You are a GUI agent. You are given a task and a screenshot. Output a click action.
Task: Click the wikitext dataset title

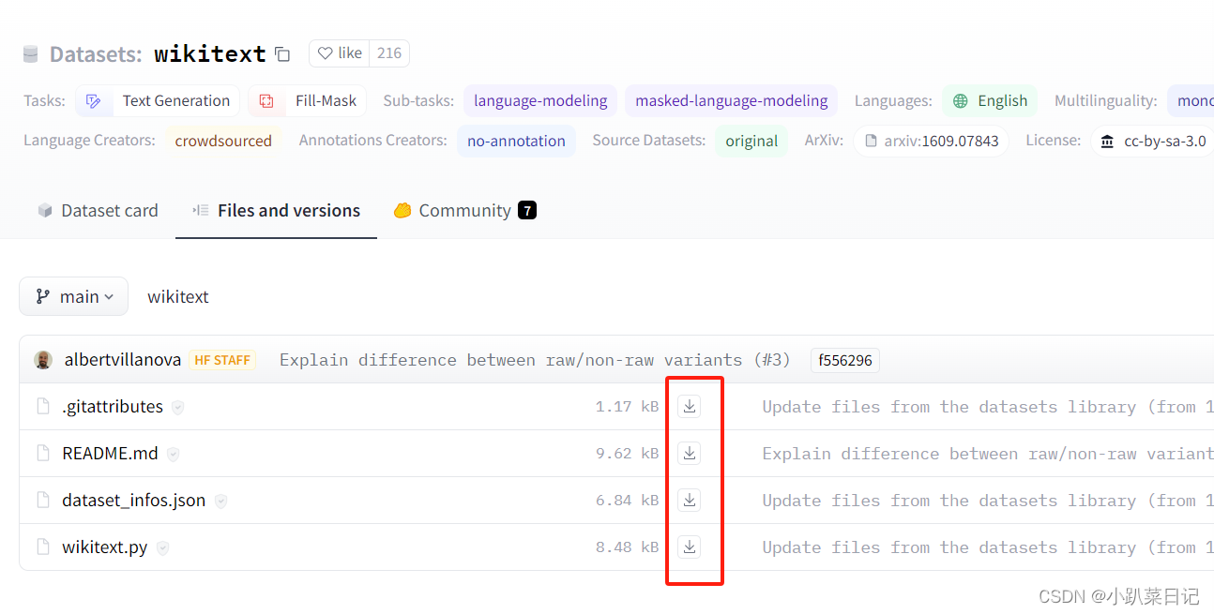coord(210,54)
